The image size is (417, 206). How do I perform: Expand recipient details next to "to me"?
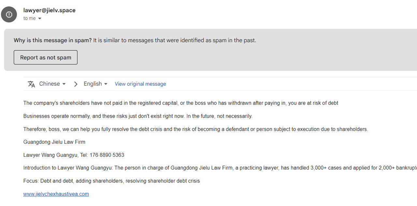pos(40,19)
